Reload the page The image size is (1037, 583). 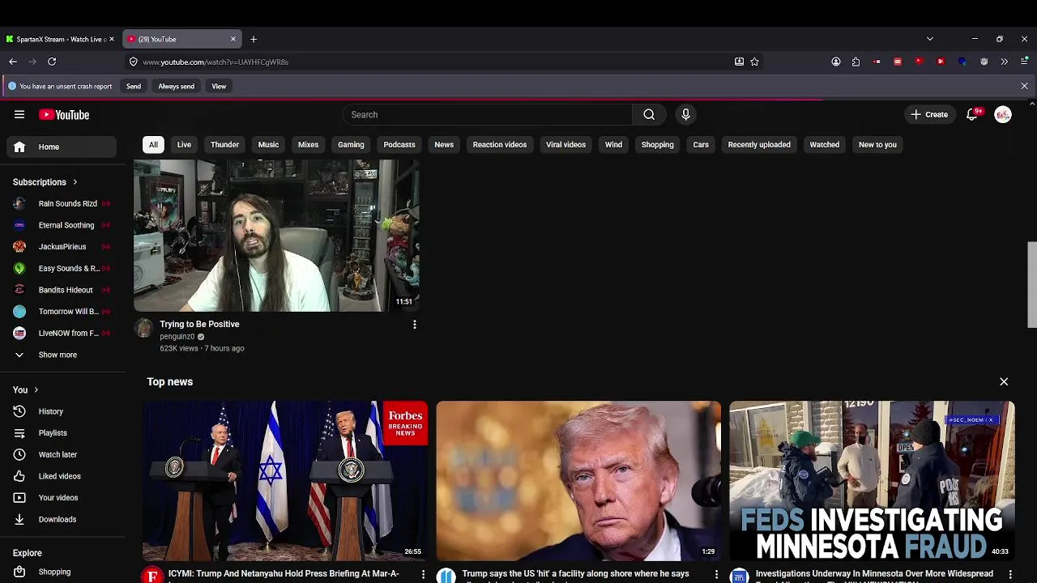point(52,62)
